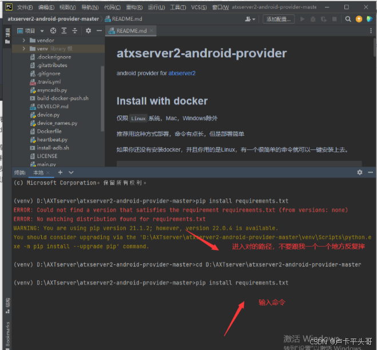The height and width of the screenshot is (350, 377).
Task: Add a new terminal session with plus
Action: coord(60,172)
